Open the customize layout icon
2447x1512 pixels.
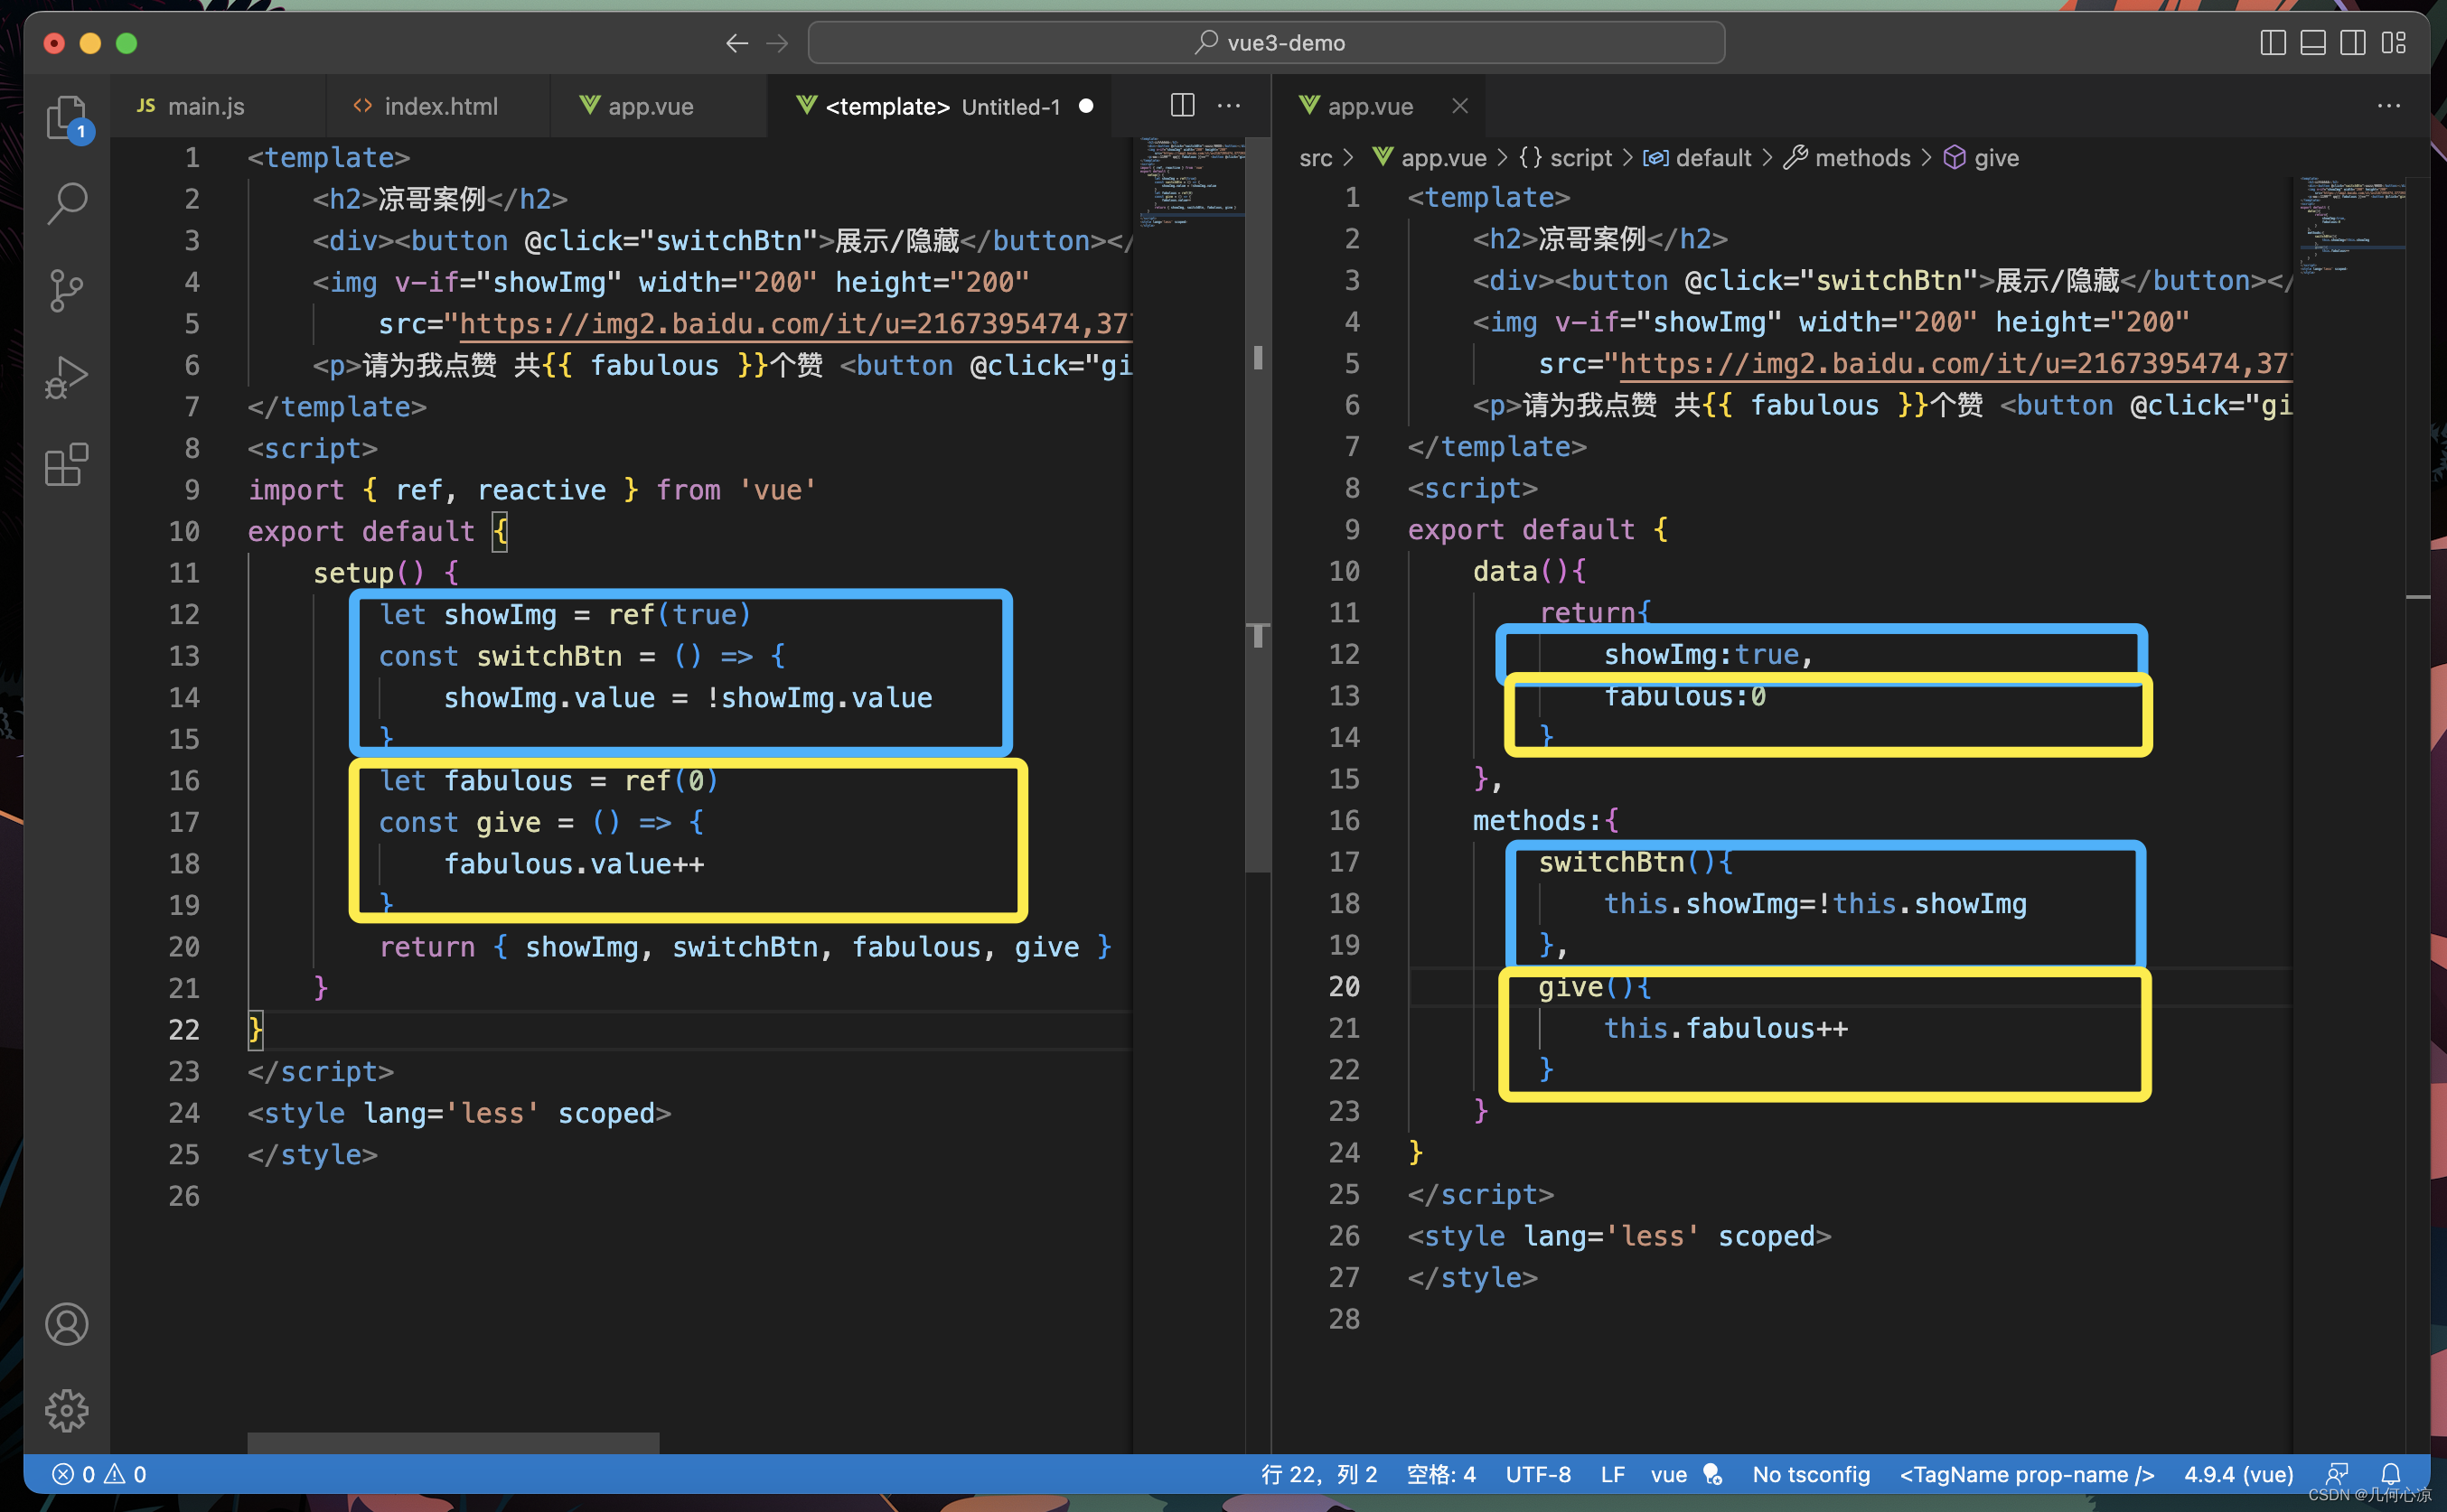pyautogui.click(x=2393, y=43)
